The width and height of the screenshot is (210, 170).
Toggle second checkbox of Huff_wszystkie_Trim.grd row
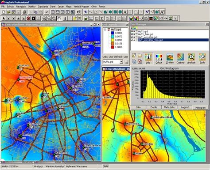(x=134, y=40)
